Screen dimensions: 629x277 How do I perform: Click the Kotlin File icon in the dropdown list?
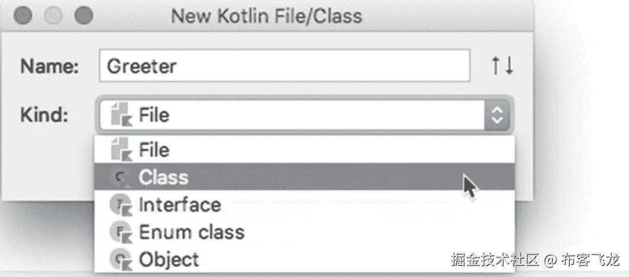click(x=120, y=150)
